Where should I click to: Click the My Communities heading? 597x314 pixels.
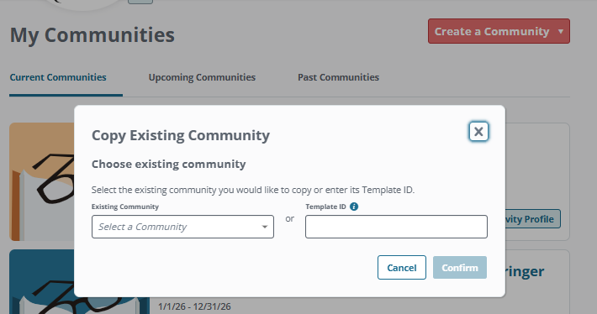(92, 35)
